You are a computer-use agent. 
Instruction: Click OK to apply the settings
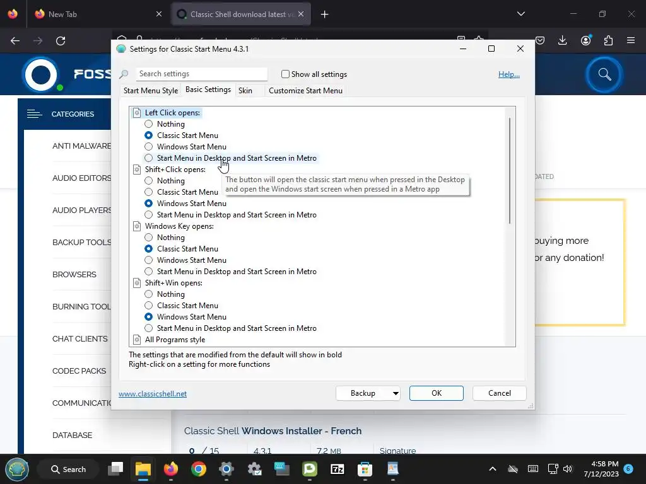pyautogui.click(x=437, y=393)
